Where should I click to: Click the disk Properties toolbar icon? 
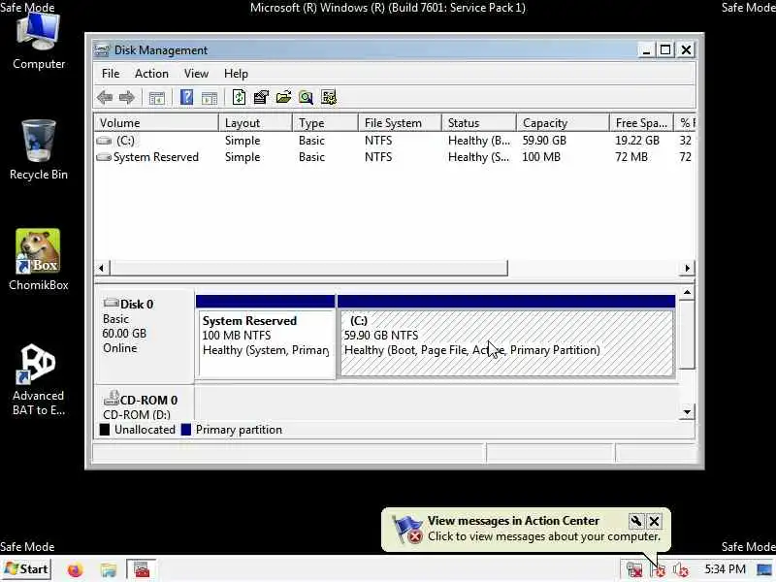(261, 97)
